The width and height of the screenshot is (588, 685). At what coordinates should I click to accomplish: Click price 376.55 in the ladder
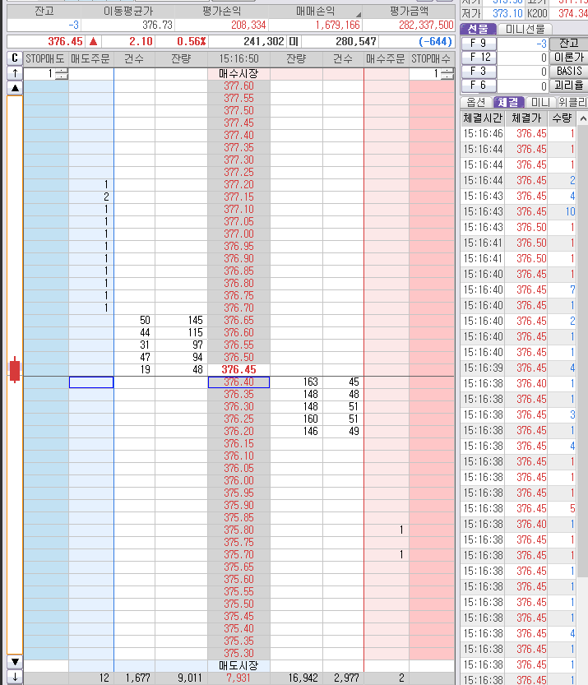pos(238,345)
